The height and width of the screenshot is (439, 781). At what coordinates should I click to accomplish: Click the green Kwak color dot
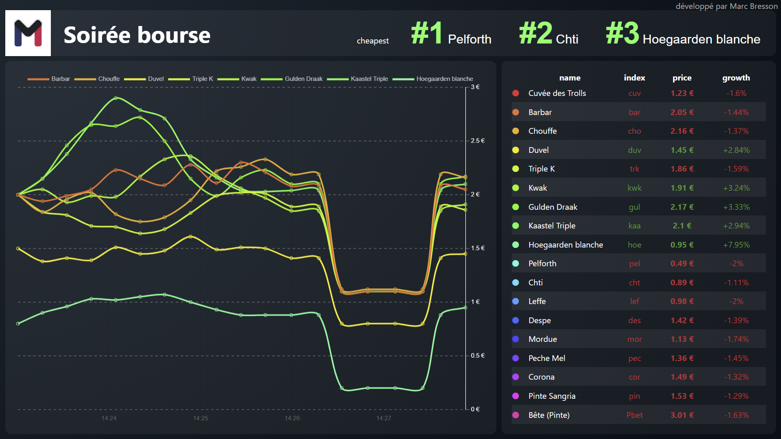tap(515, 188)
